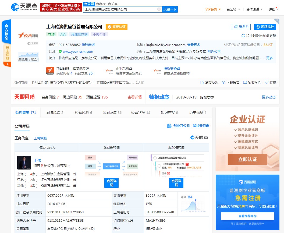The image size is (284, 233).
Task: Clear the search box text
Action: tap(159, 9)
